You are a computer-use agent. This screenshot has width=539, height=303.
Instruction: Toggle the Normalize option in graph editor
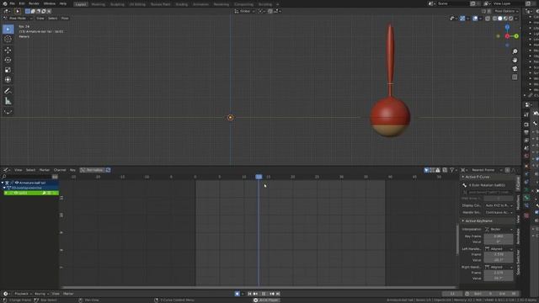coord(93,170)
